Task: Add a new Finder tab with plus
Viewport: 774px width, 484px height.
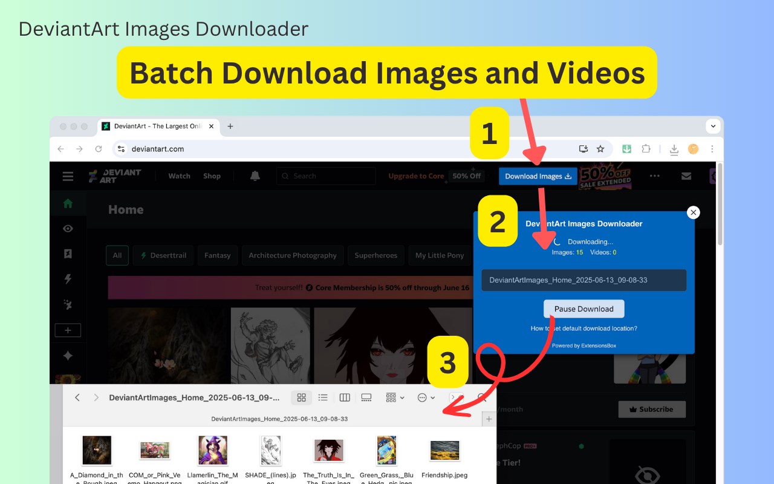Action: [x=489, y=419]
